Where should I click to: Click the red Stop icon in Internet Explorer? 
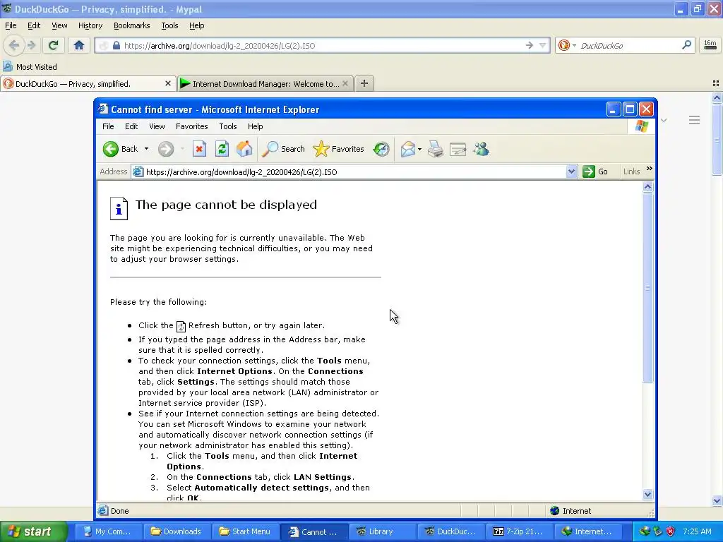point(199,149)
